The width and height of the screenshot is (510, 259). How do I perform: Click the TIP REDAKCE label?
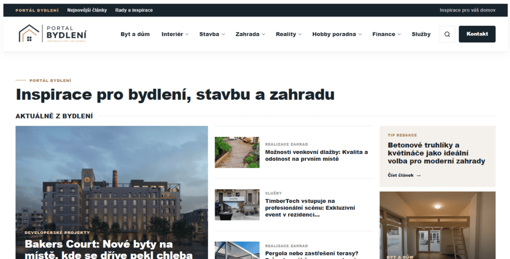402,135
